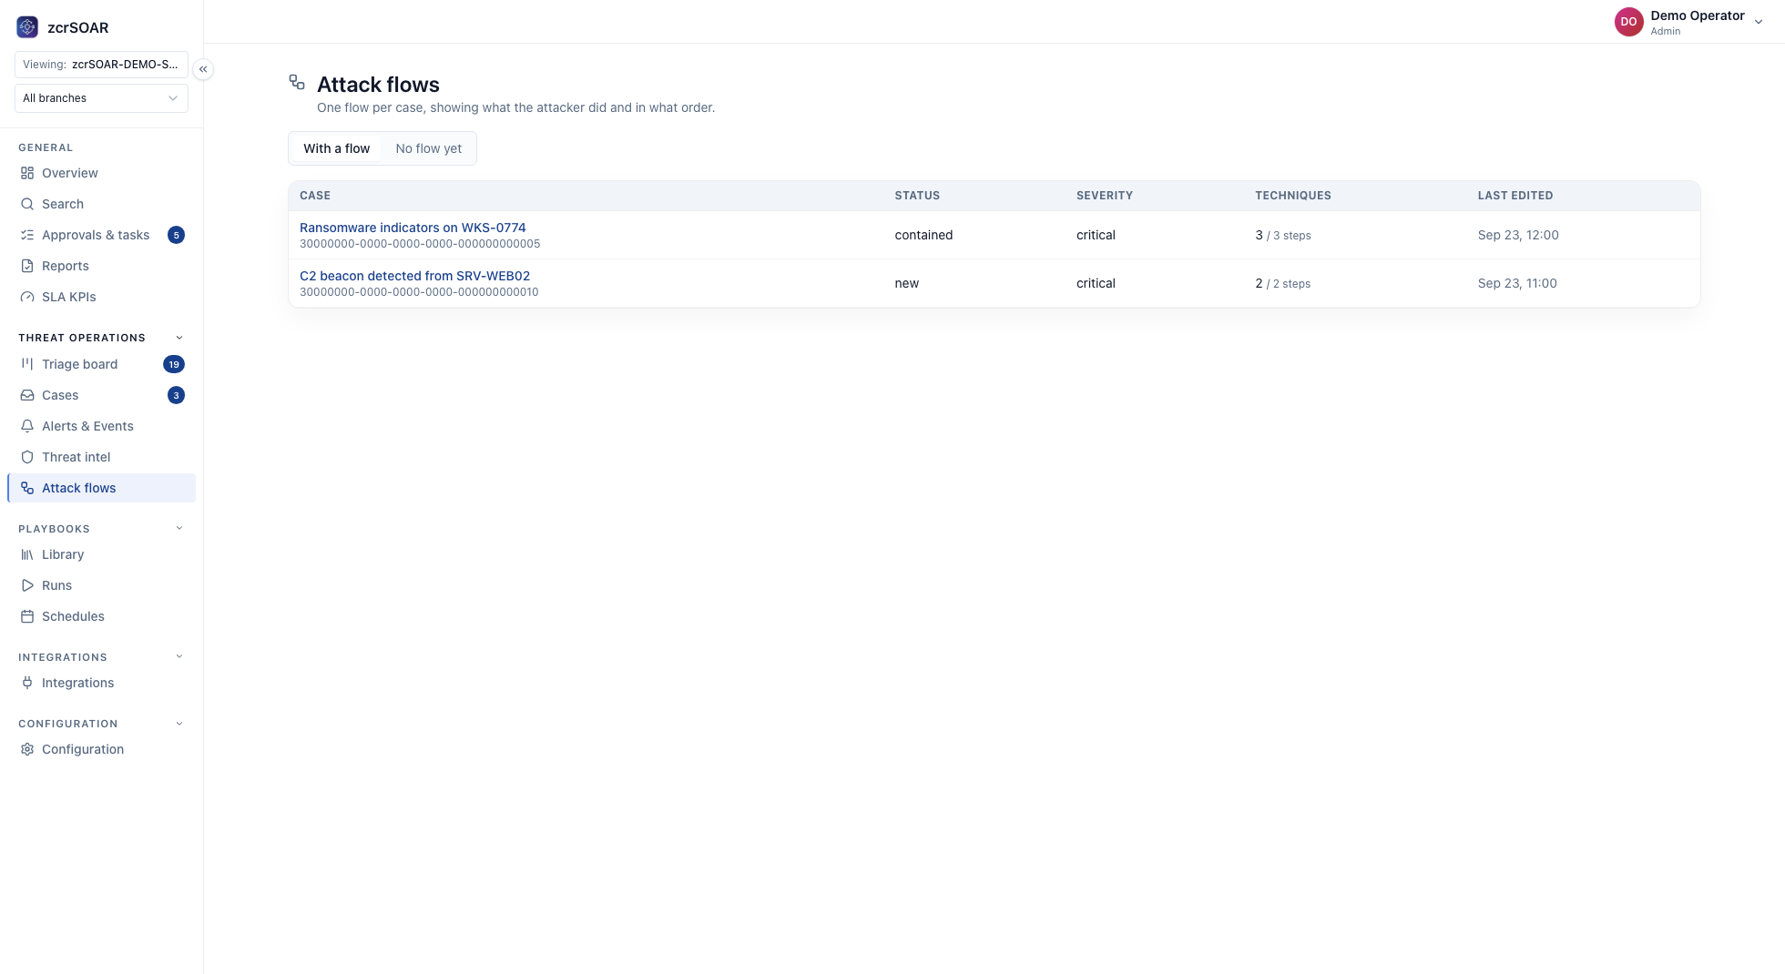The width and height of the screenshot is (1785, 974).
Task: Click Attack flows sidebar icon
Action: [27, 488]
